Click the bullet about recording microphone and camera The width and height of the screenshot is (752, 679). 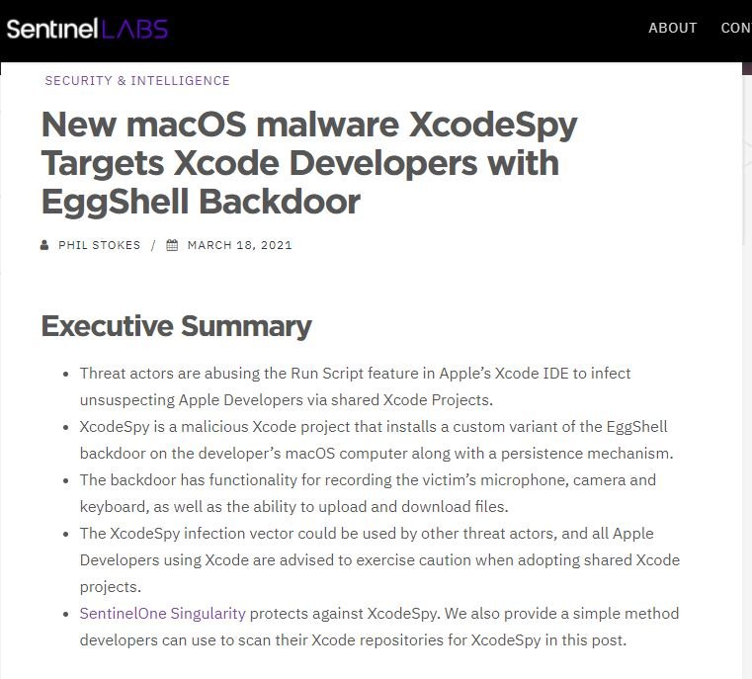pos(368,493)
